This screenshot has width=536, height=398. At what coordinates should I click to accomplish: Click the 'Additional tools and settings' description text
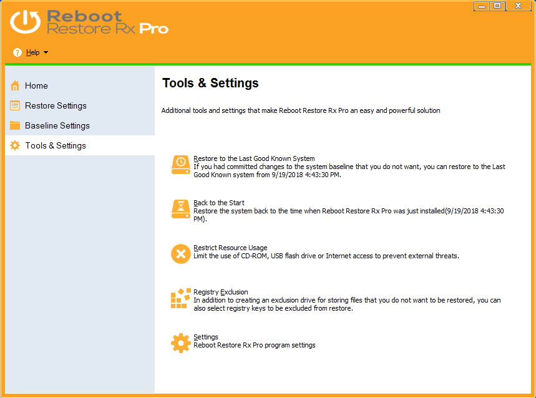[301, 110]
